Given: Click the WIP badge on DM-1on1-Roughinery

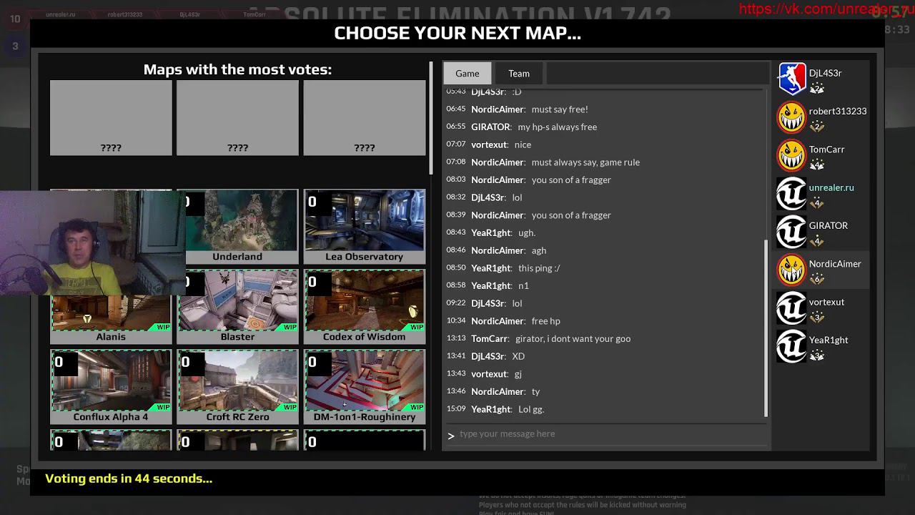Looking at the screenshot, I should (415, 407).
